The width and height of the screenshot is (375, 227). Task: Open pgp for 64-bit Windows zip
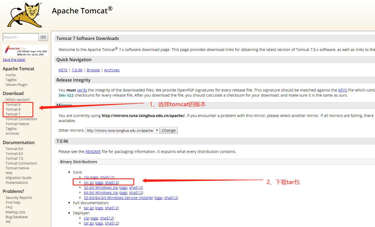[x=123, y=193]
